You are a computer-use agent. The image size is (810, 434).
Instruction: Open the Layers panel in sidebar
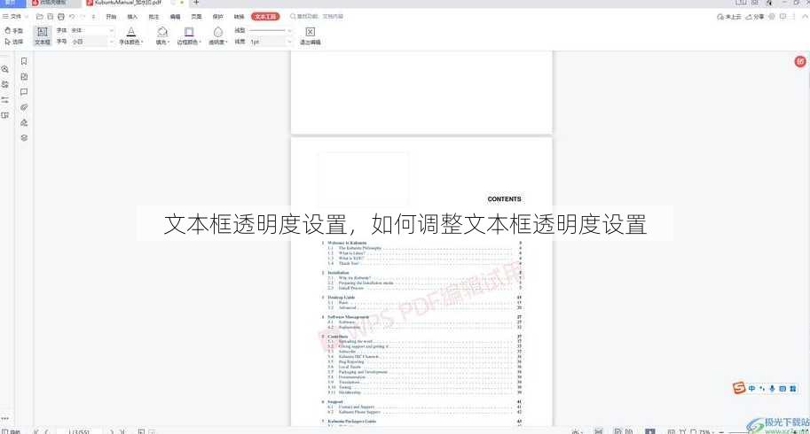(x=24, y=137)
